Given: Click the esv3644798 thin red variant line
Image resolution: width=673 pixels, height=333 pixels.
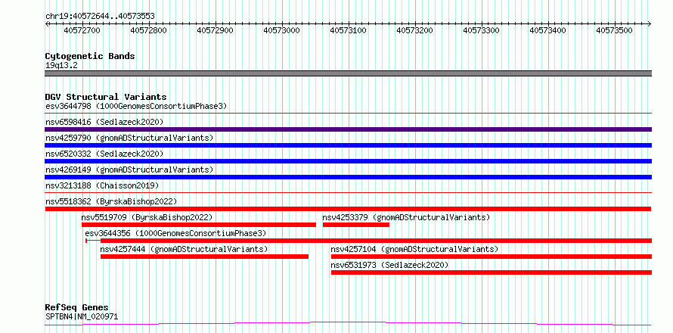Looking at the screenshot, I should [x=348, y=114].
